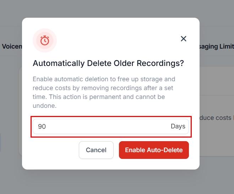Close the dialog with the X icon
This screenshot has width=234, height=194.
pos(184,39)
